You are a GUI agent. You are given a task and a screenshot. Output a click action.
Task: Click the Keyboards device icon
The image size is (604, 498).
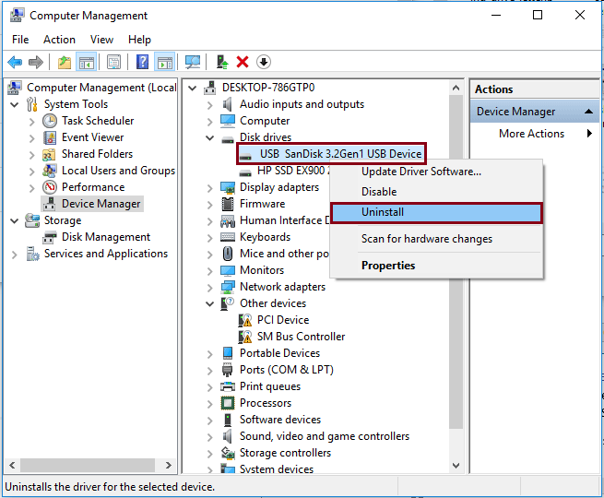(228, 237)
